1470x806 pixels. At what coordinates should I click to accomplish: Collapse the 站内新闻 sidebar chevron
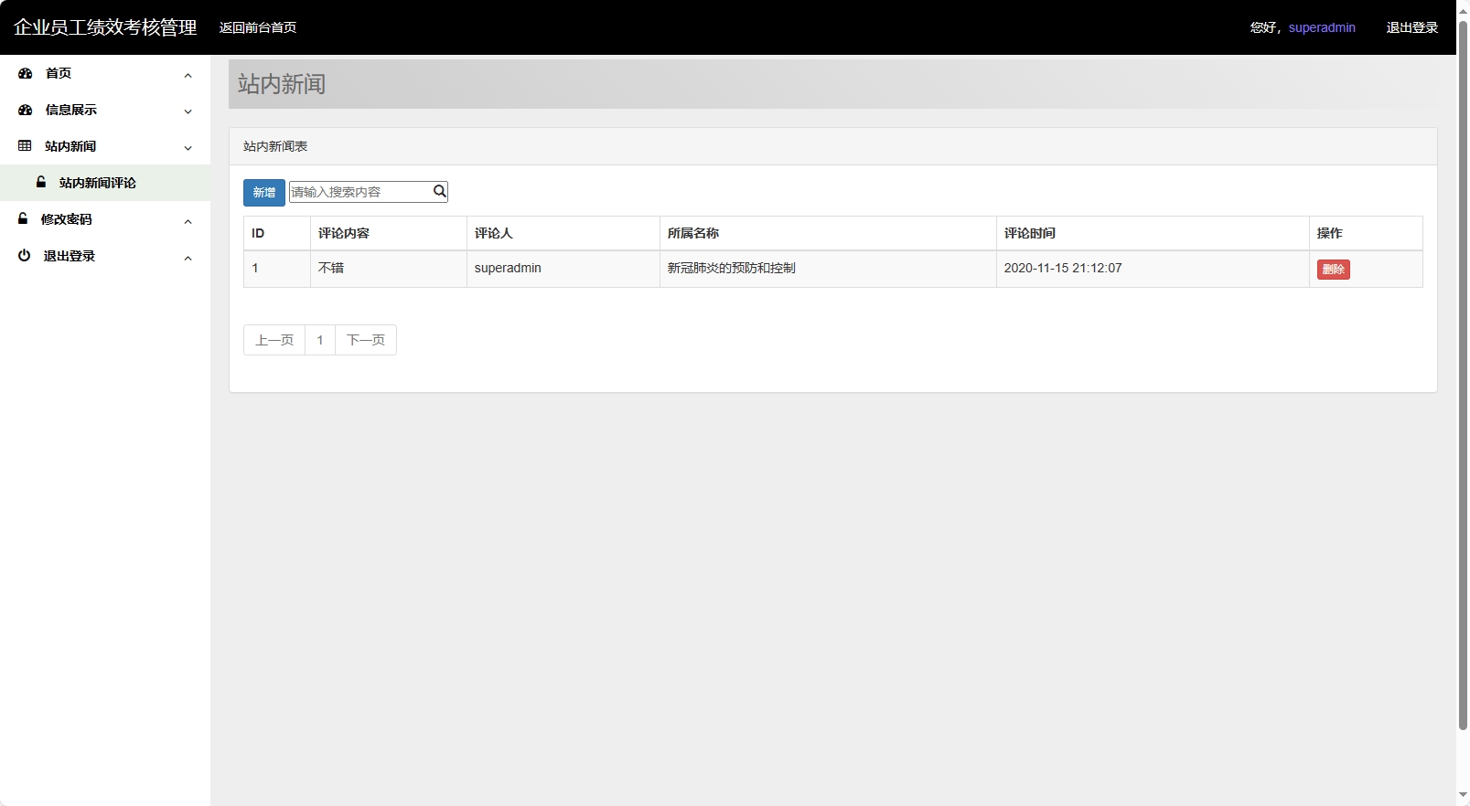click(188, 148)
